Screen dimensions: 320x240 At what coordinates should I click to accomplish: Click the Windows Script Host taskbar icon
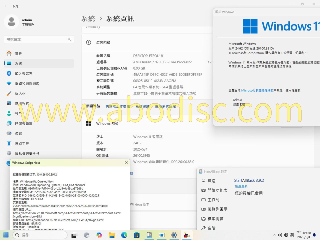186,235
